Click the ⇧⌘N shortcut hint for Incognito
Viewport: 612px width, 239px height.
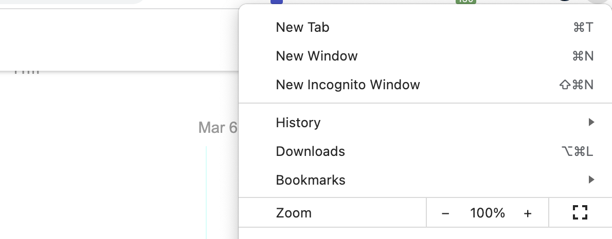(576, 85)
